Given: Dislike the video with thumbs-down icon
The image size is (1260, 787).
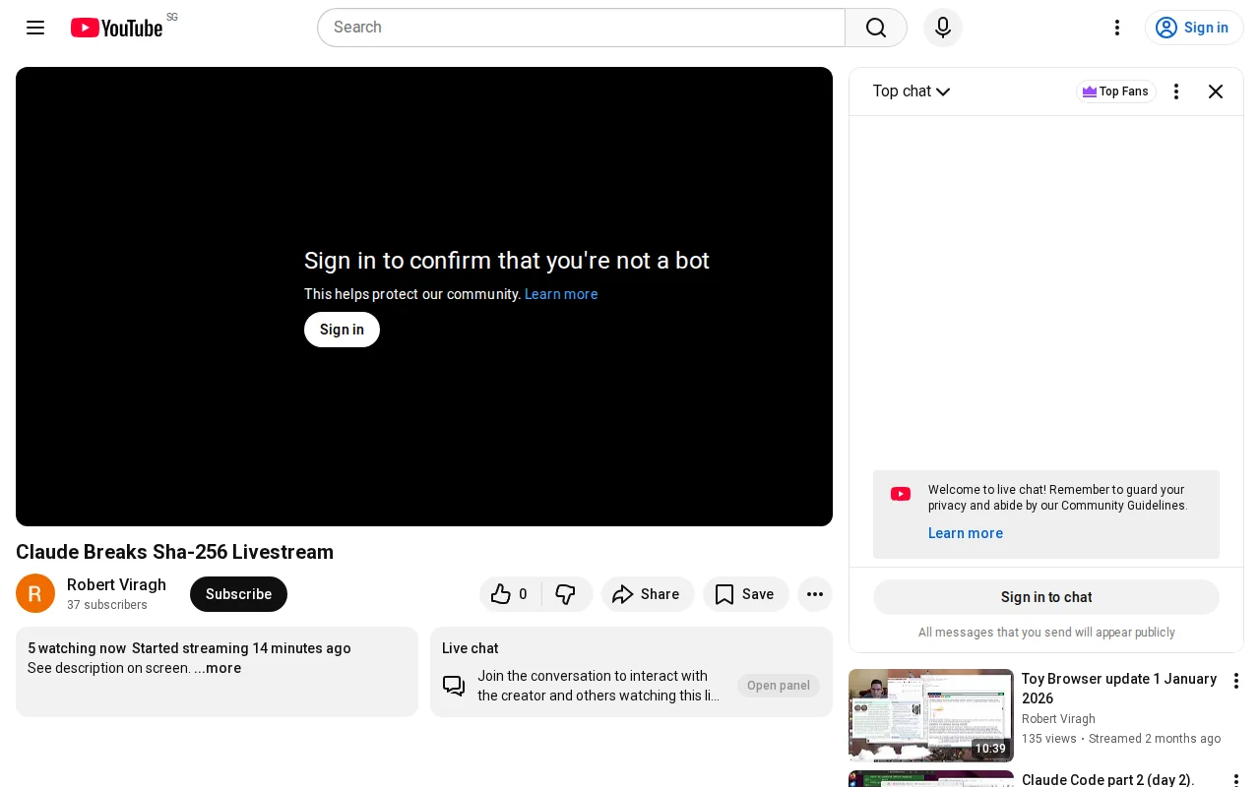Looking at the screenshot, I should [x=566, y=594].
